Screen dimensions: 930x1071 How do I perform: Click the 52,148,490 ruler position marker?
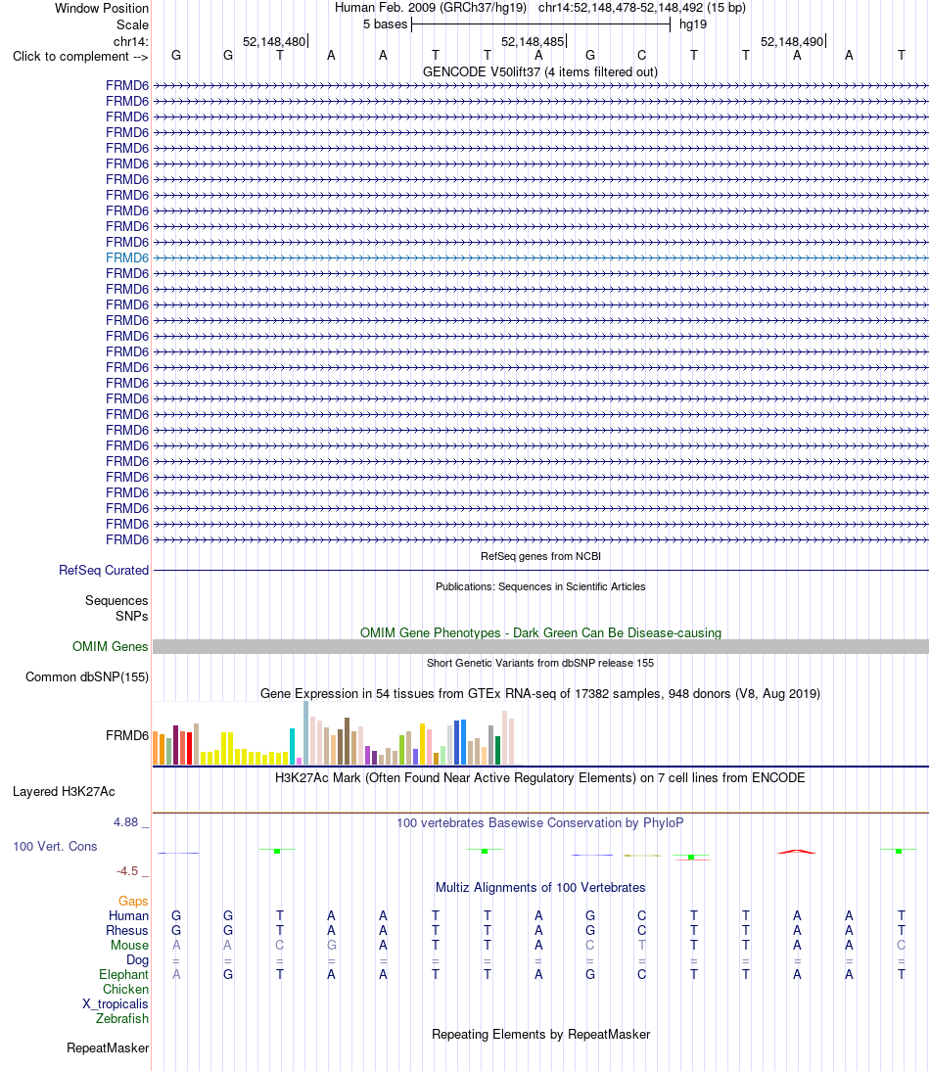point(793,41)
